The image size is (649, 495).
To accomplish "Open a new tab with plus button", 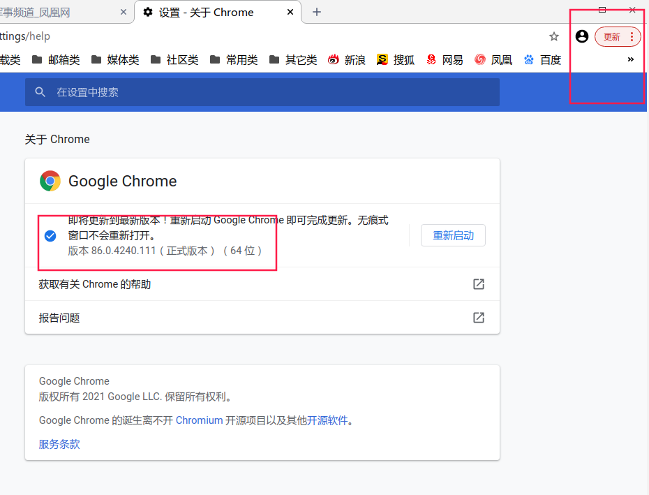I will (x=317, y=12).
